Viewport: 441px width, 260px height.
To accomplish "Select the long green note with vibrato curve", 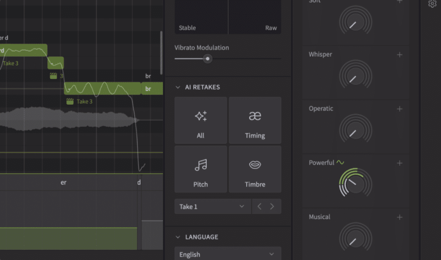I will [x=102, y=89].
